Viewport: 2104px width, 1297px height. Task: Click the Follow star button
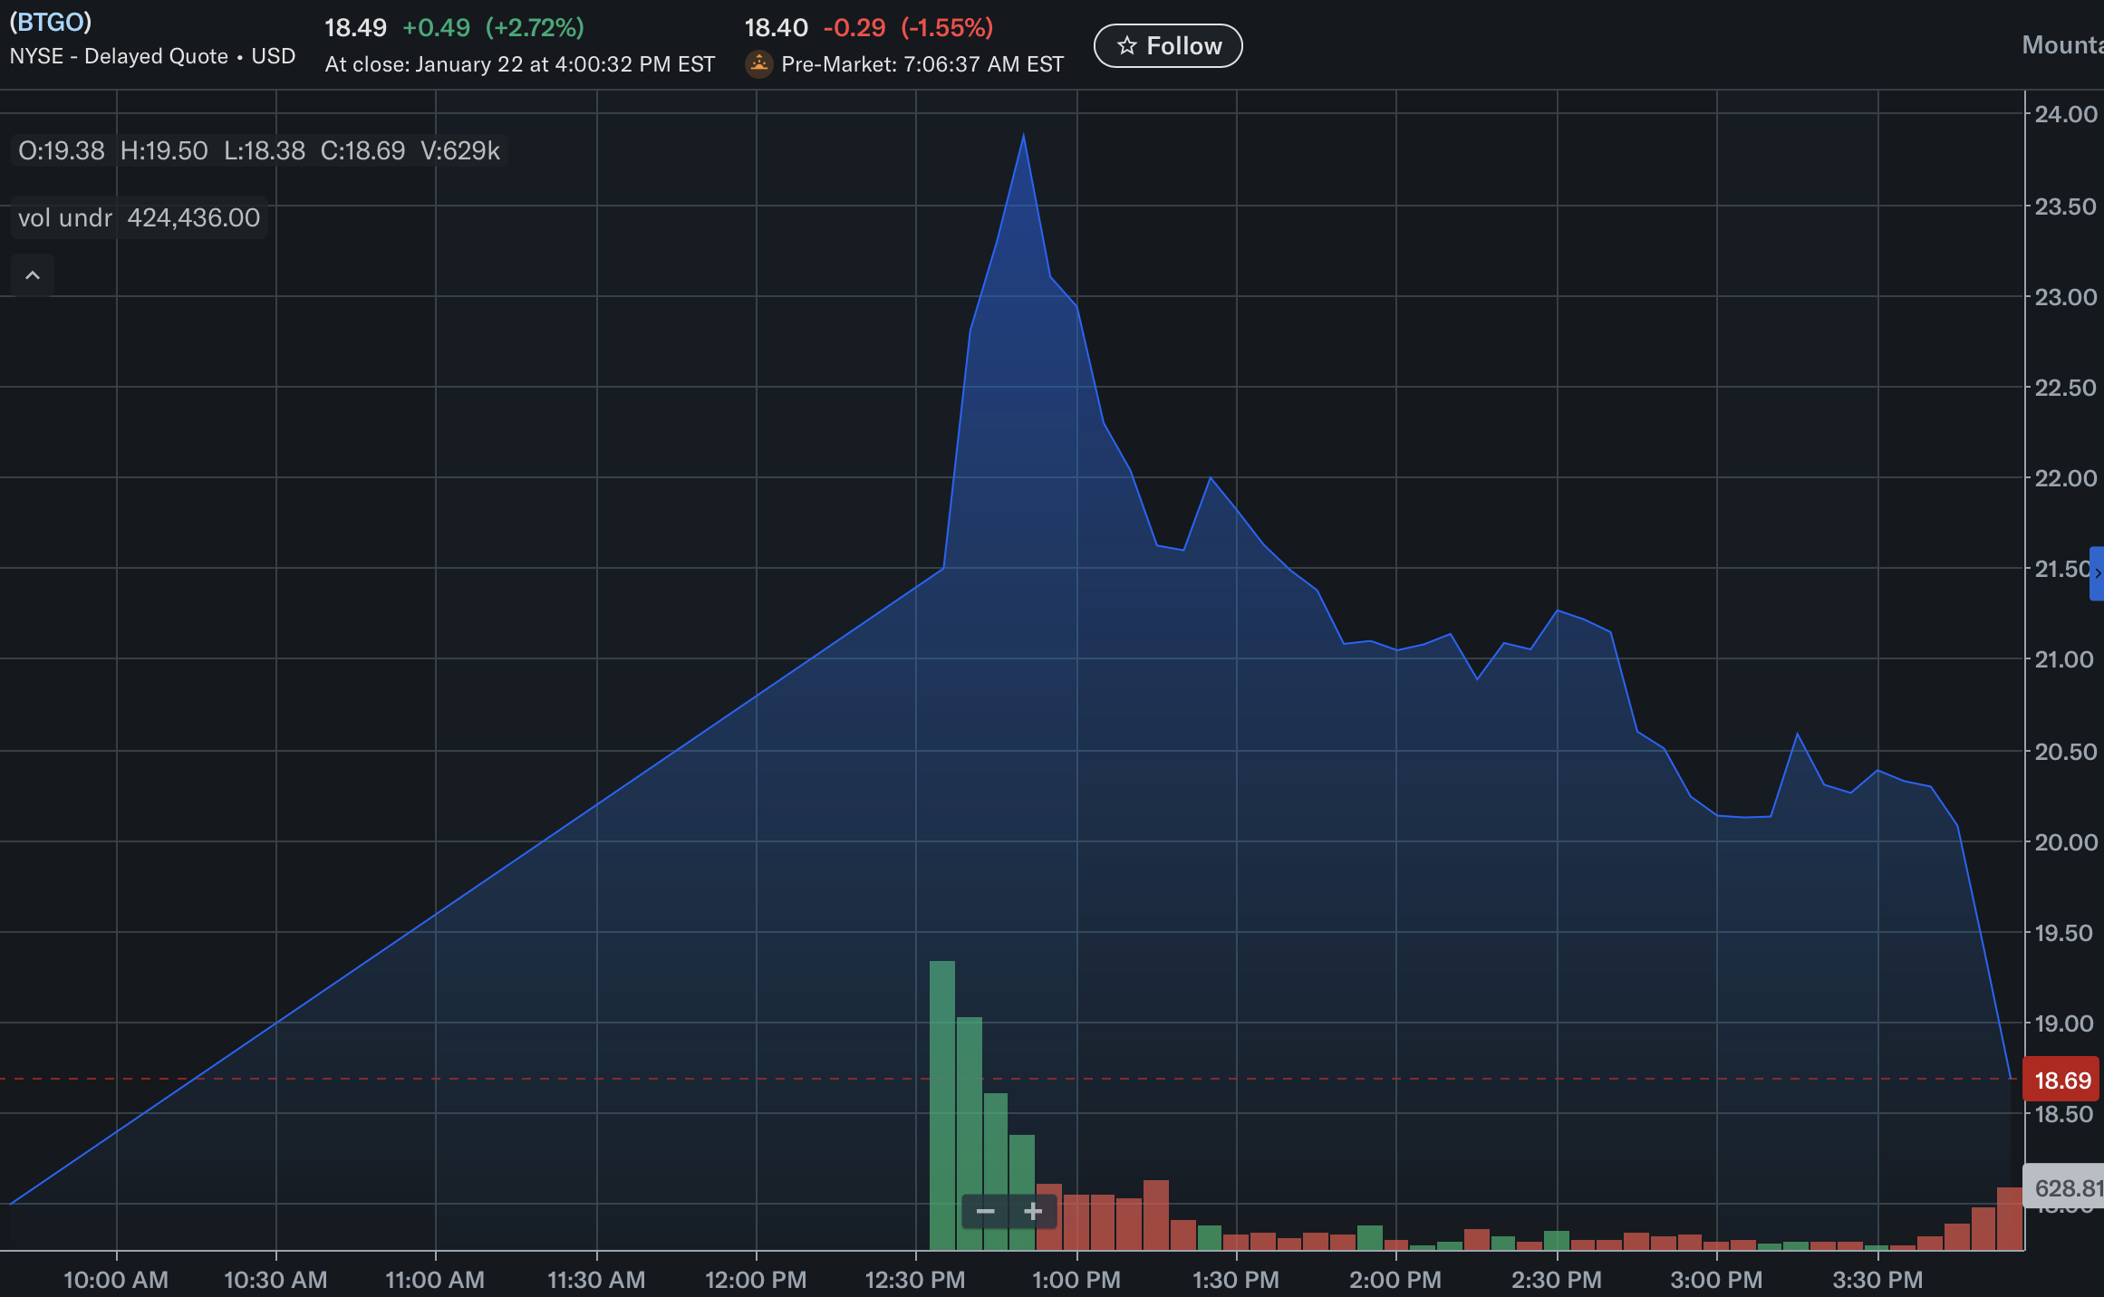1168,46
